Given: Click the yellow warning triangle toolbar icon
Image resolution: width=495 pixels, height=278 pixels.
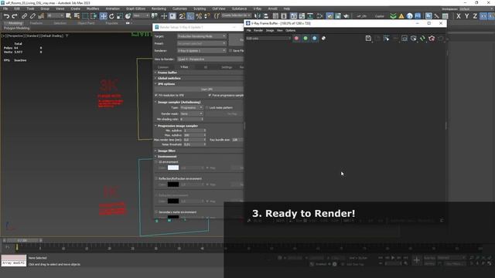Looking at the screenshot, I should pos(401,15).
